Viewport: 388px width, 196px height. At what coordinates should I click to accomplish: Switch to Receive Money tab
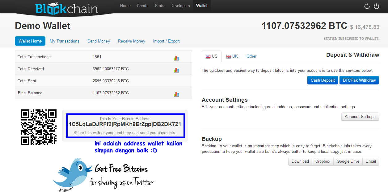tap(132, 41)
